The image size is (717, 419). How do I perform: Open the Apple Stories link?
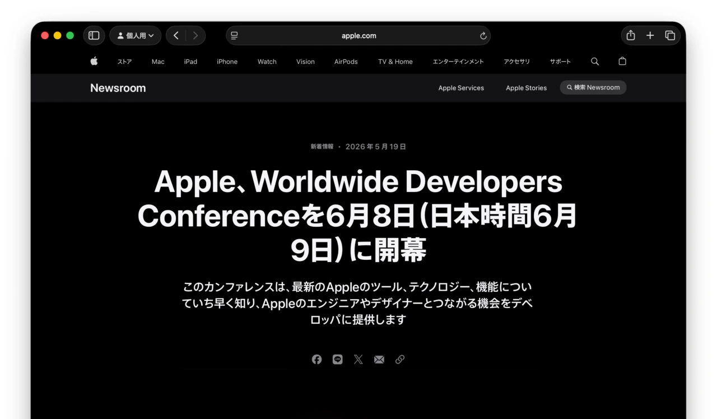pos(526,88)
